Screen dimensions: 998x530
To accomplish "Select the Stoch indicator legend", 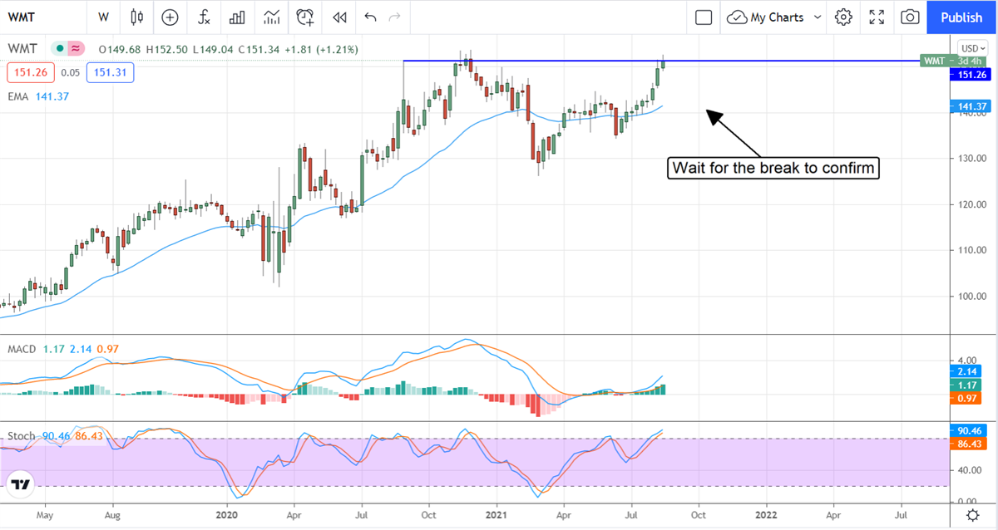I will pos(22,436).
